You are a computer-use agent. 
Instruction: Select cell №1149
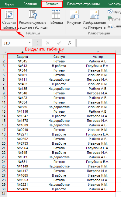(22, 166)
